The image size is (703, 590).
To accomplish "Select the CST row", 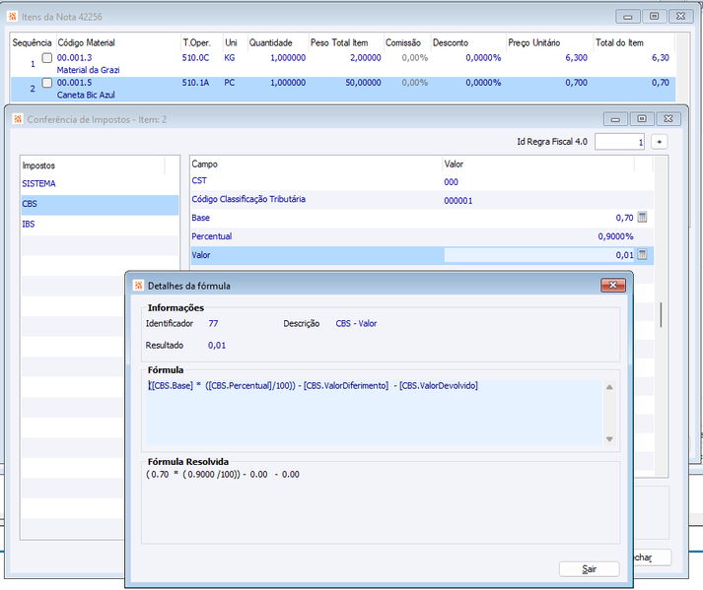I will (422, 181).
